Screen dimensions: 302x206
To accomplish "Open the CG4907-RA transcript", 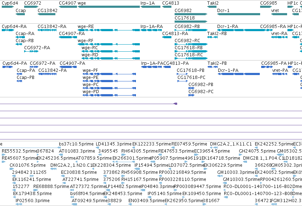I will (68, 37).
